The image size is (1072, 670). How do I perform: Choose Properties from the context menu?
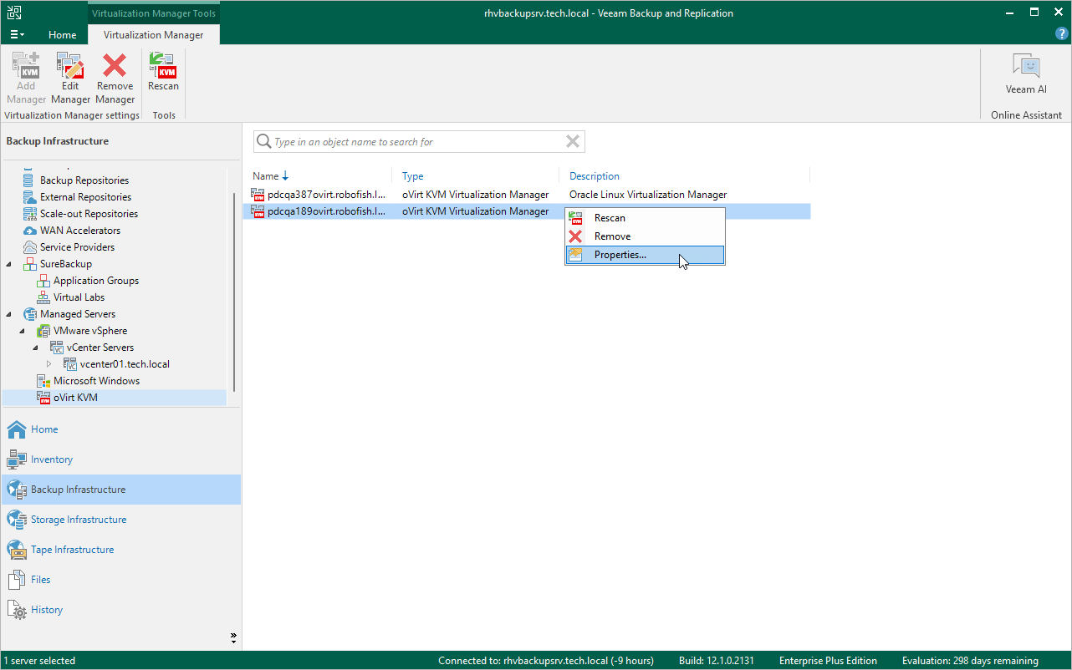point(645,255)
